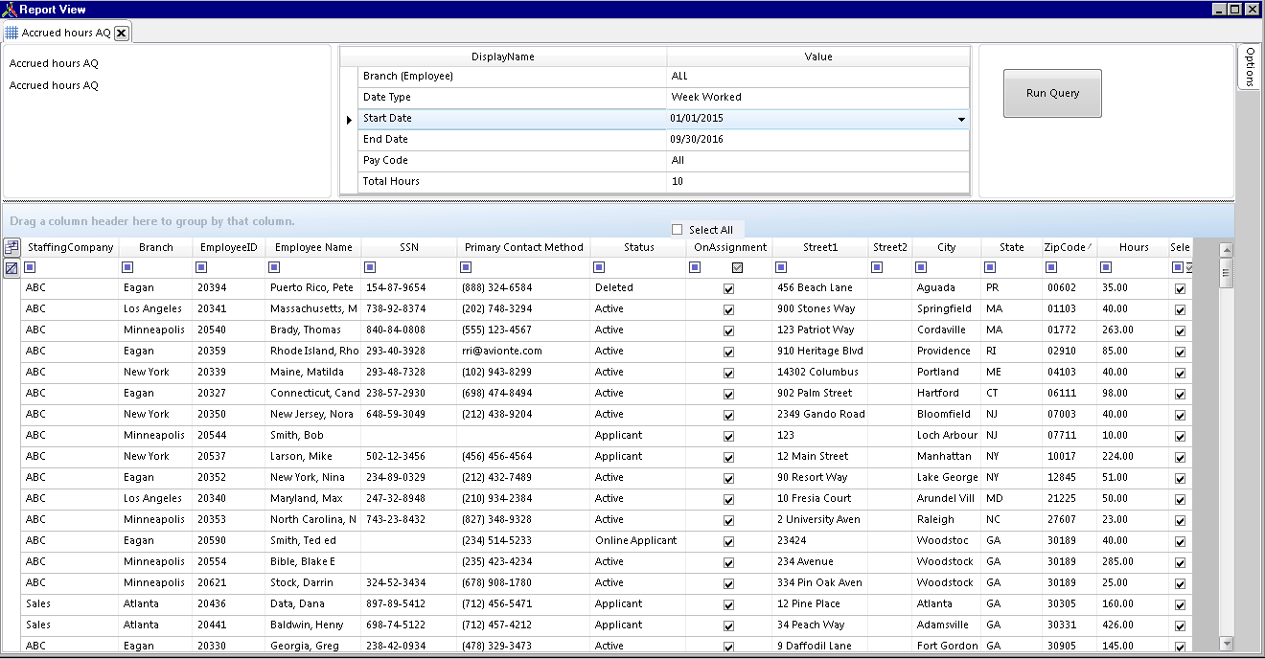The image size is (1265, 659).
Task: Switch to Accrued hours AQ tab
Action: 66,33
